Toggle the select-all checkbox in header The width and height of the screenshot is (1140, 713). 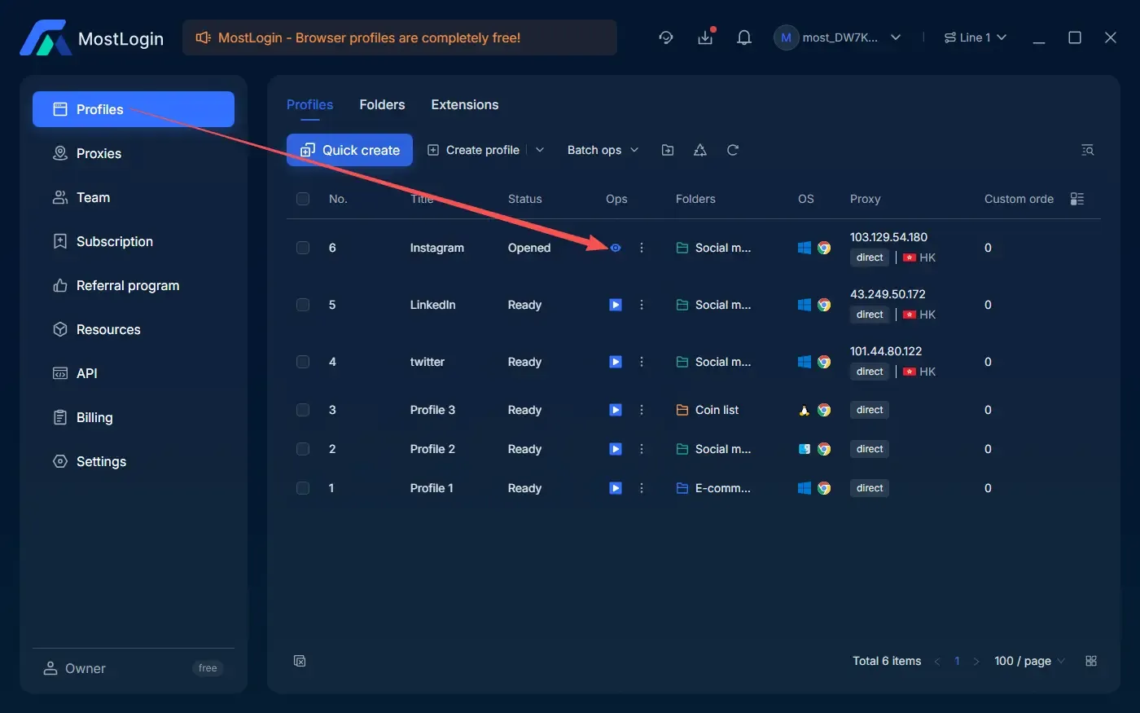pyautogui.click(x=303, y=199)
